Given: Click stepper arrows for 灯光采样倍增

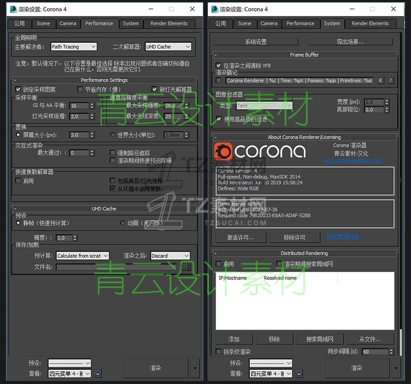Looking at the screenshot, I should (x=92, y=116).
